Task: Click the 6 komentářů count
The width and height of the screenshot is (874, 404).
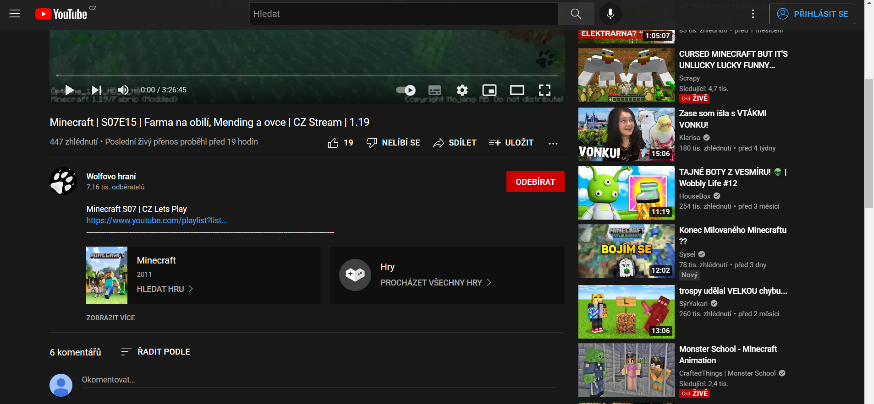Action: coord(75,352)
